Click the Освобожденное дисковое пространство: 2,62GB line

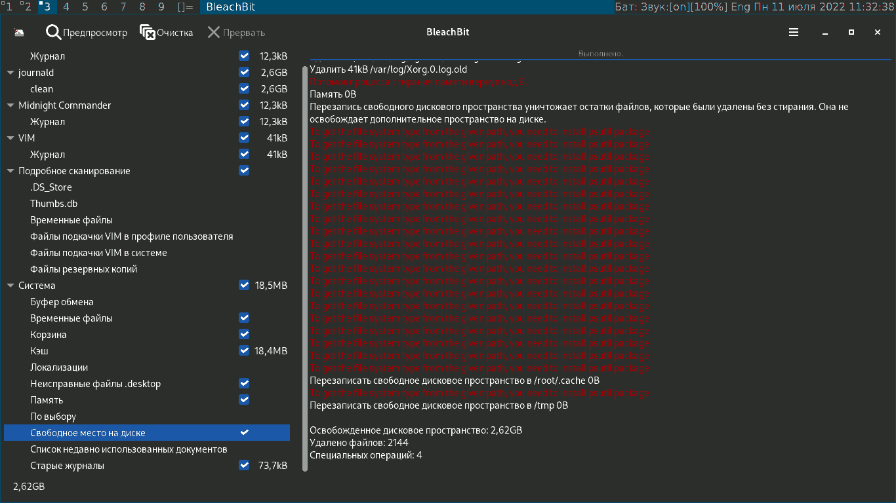416,430
